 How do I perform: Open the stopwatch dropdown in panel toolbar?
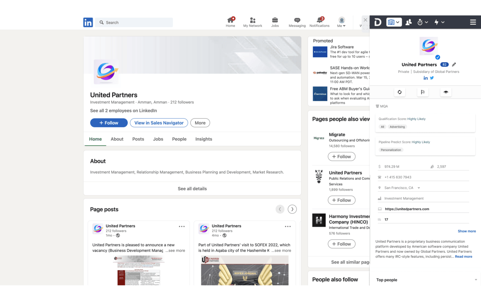tap(423, 23)
